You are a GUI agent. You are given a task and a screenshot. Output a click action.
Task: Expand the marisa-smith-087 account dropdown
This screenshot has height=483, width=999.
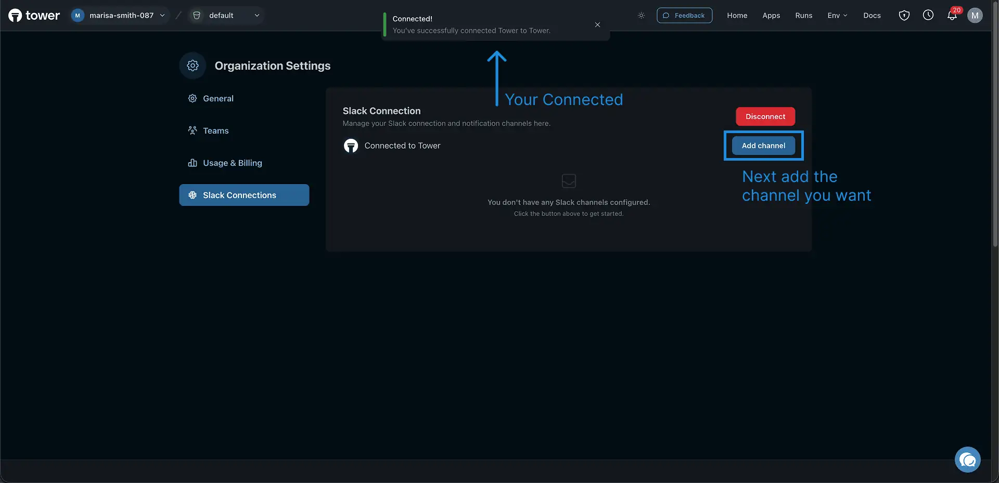(119, 16)
